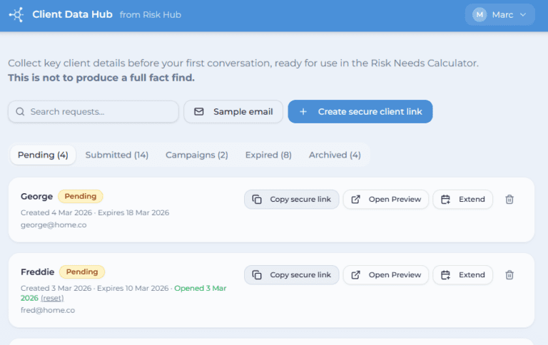
Task: Click the envelope icon on Sample email
Action: 199,112
